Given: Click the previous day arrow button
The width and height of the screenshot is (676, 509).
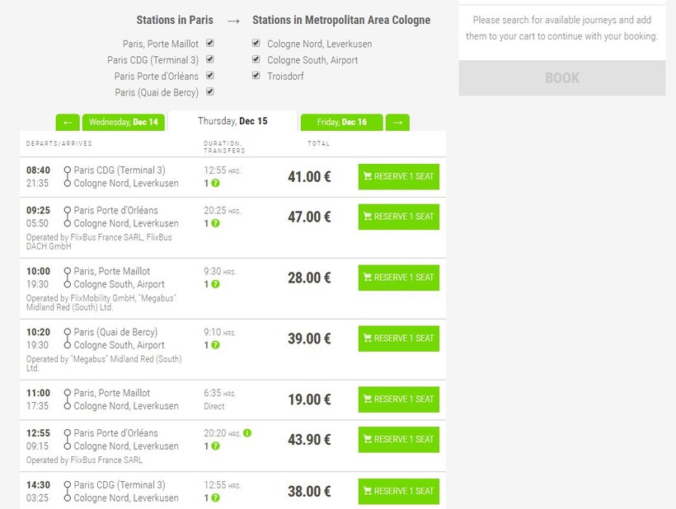Looking at the screenshot, I should 68,122.
